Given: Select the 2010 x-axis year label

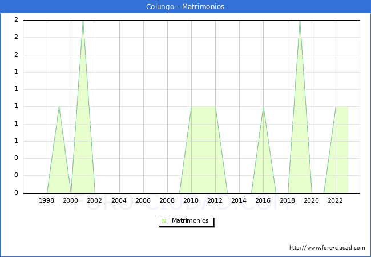Looking at the screenshot, I should (191, 200).
